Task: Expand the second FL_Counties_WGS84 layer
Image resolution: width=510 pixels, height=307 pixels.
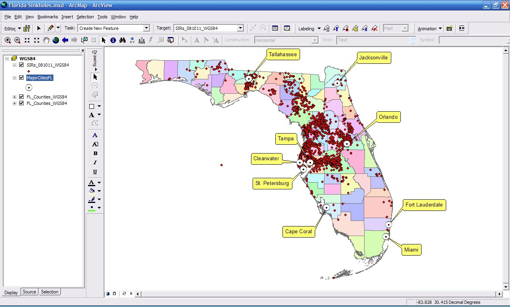Action: coord(15,103)
